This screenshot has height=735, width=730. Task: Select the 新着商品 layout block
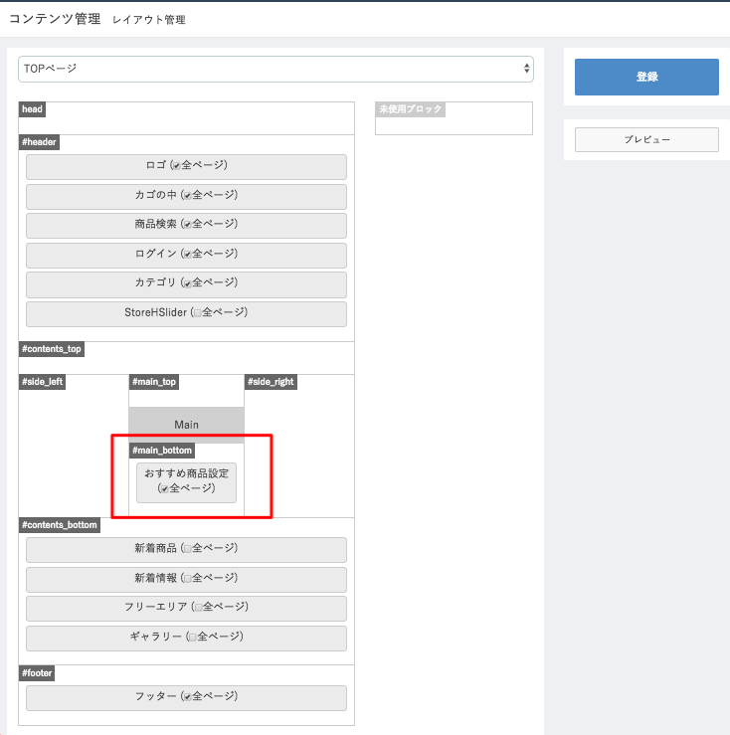point(186,549)
